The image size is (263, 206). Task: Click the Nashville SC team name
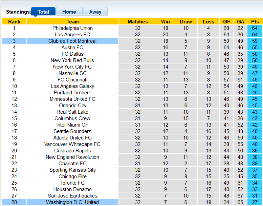[72, 73]
